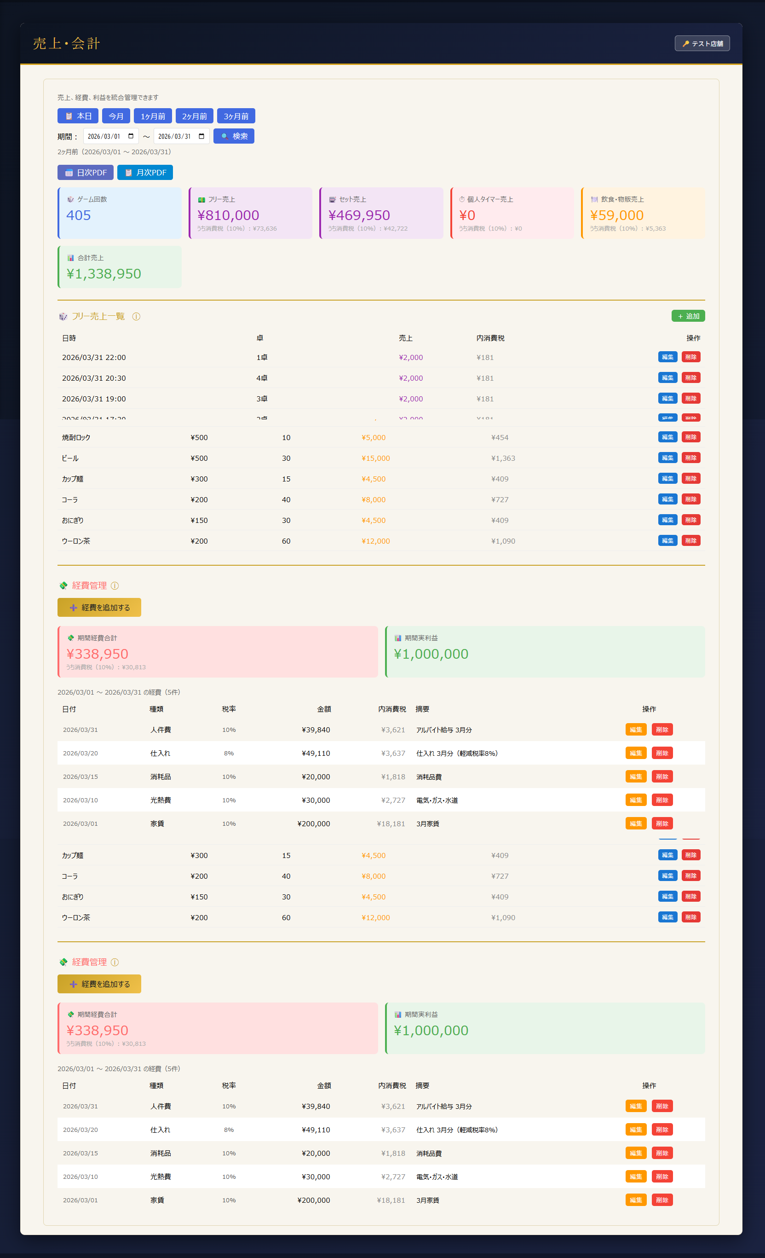Image resolution: width=765 pixels, height=1258 pixels.
Task: Edit the 焼酎ロック item row
Action: (667, 437)
